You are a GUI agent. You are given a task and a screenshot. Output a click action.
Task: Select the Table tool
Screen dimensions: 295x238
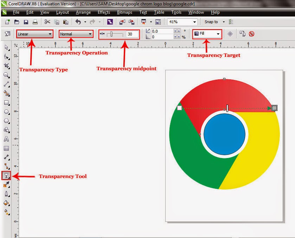6,148
